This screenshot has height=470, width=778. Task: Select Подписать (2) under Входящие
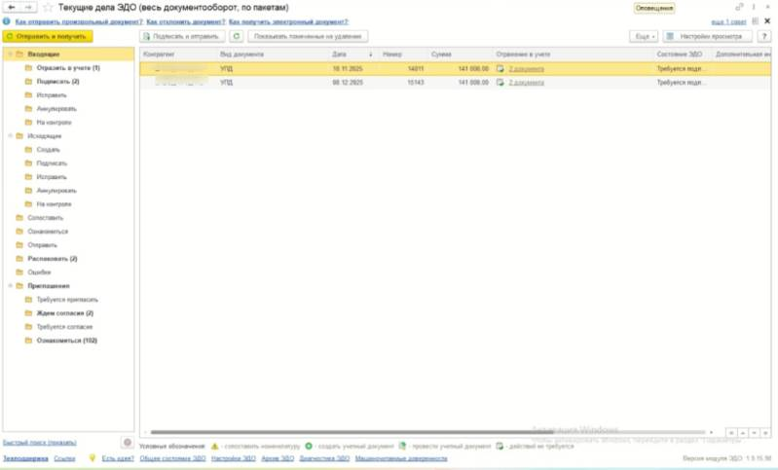(x=57, y=82)
